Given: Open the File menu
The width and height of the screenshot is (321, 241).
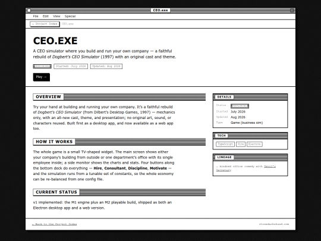Looking at the screenshot, I should coord(36,16).
